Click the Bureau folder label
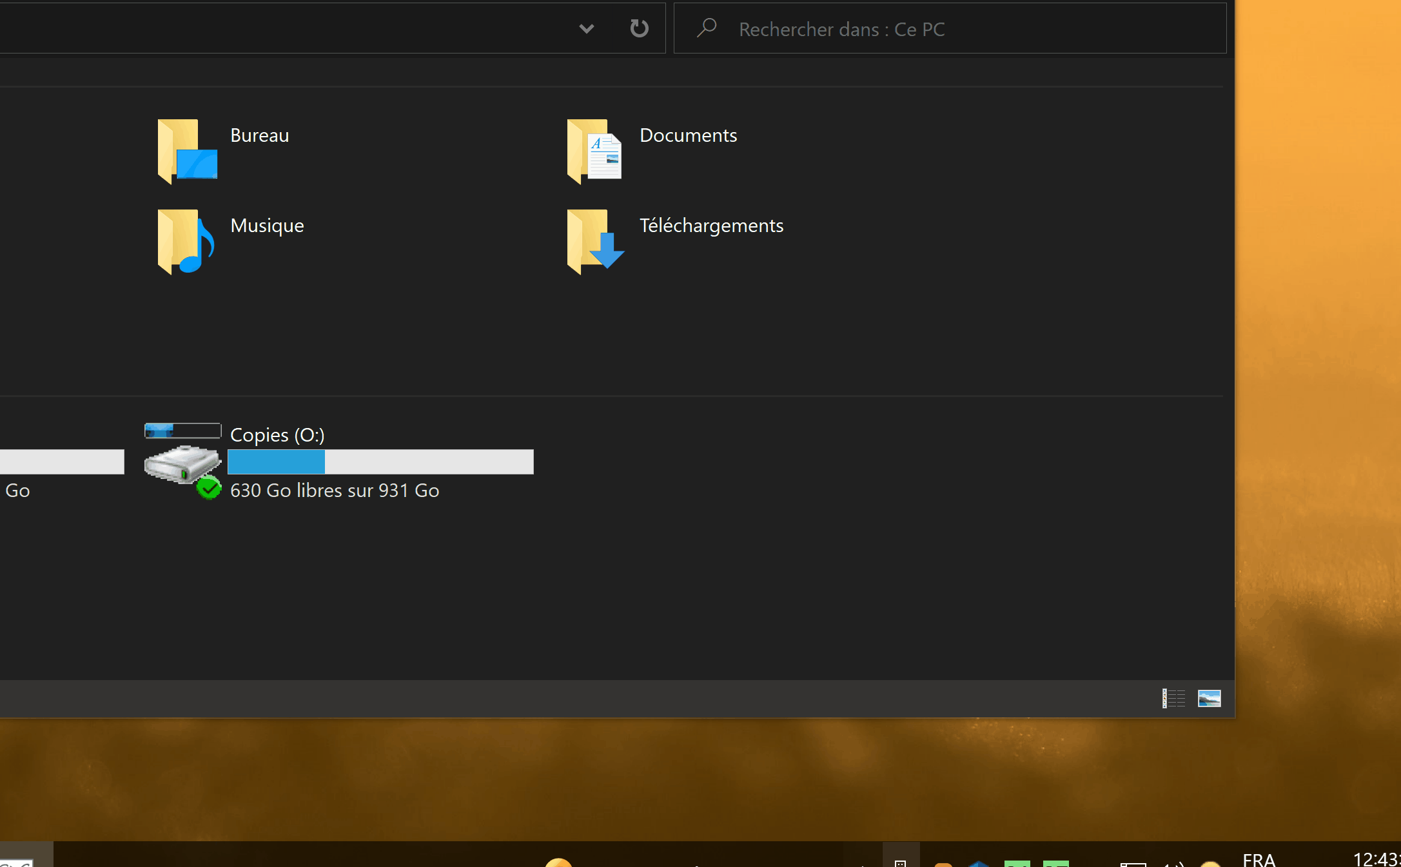Viewport: 1401px width, 867px height. pos(259,135)
